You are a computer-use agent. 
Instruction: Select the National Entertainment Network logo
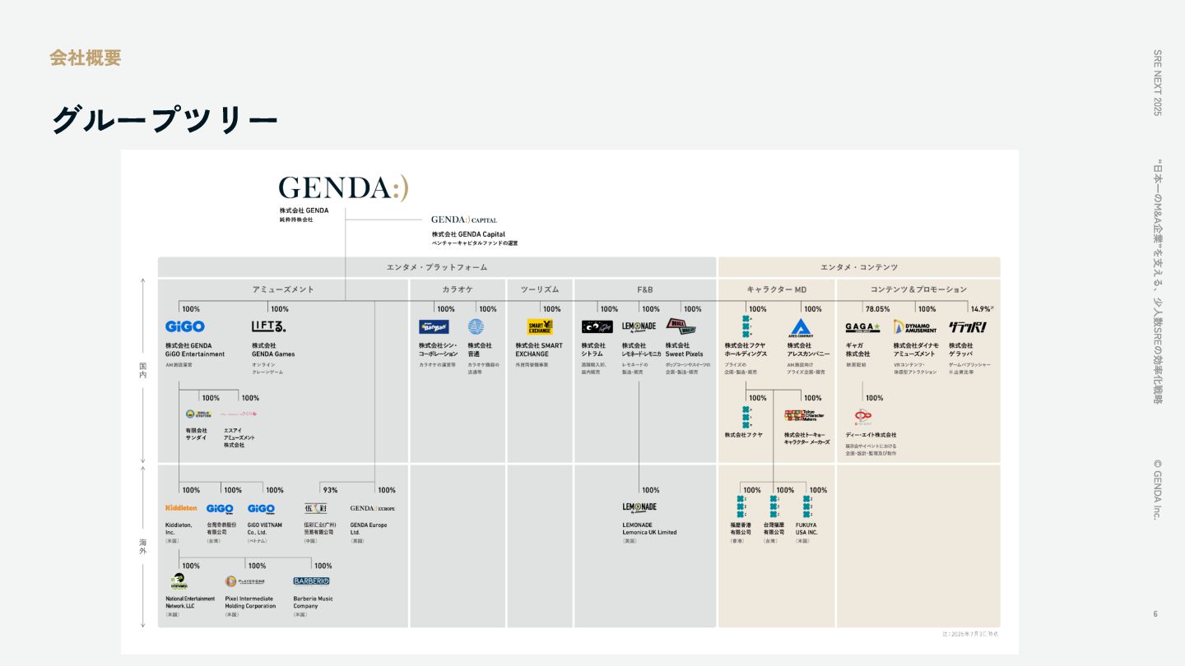click(179, 580)
